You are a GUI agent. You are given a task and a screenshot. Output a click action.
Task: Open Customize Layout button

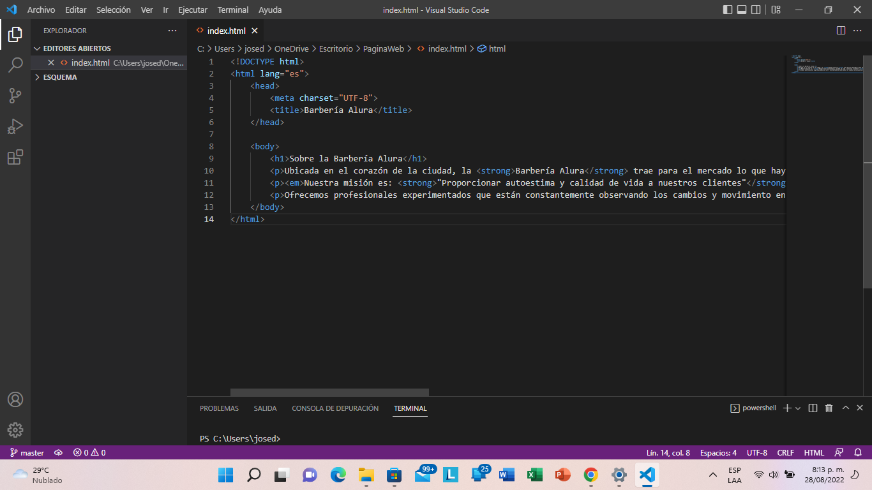click(776, 10)
